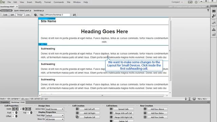
Task: Adjust the Width value stepper
Action: click(x=23, y=109)
